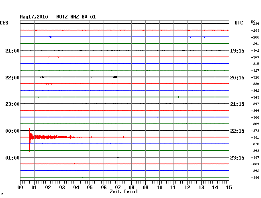The height and width of the screenshot is (198, 261).
Task: Click the DC offset value -343
Action: tap(255, 97)
